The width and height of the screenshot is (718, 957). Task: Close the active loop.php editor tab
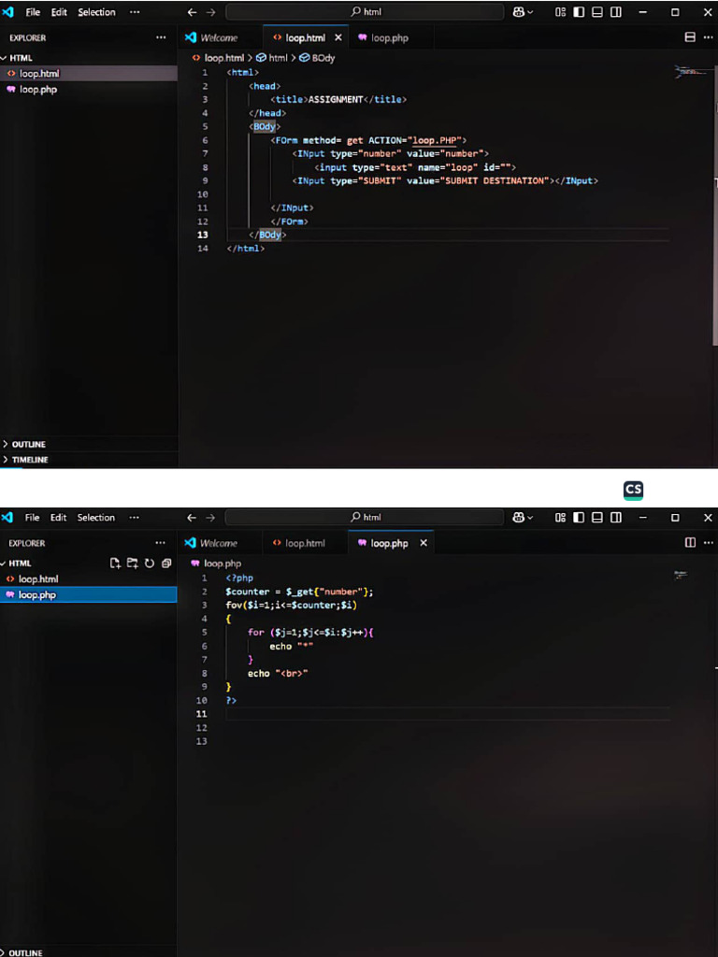423,543
